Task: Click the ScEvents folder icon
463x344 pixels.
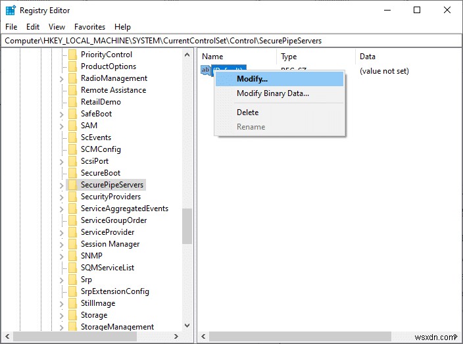Action: 72,137
